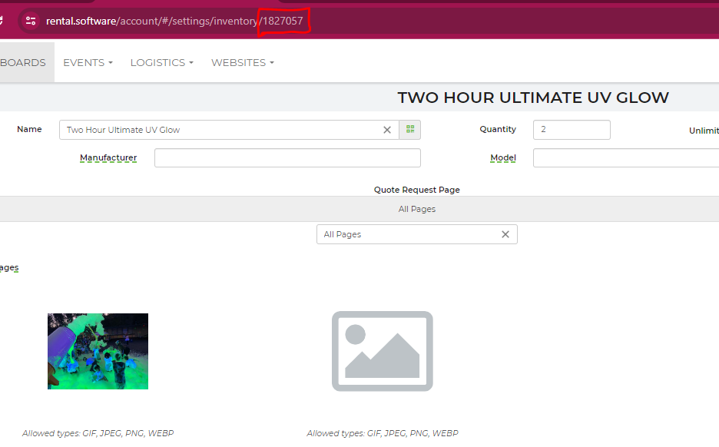Go to the Dashboards tab
The height and width of the screenshot is (447, 719).
(x=23, y=62)
